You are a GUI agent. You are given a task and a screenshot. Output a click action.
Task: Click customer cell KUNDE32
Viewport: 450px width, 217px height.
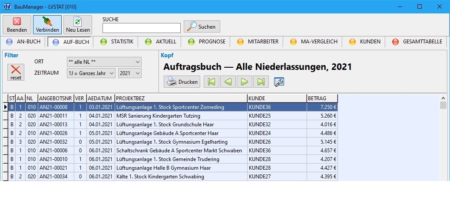pyautogui.click(x=277, y=125)
